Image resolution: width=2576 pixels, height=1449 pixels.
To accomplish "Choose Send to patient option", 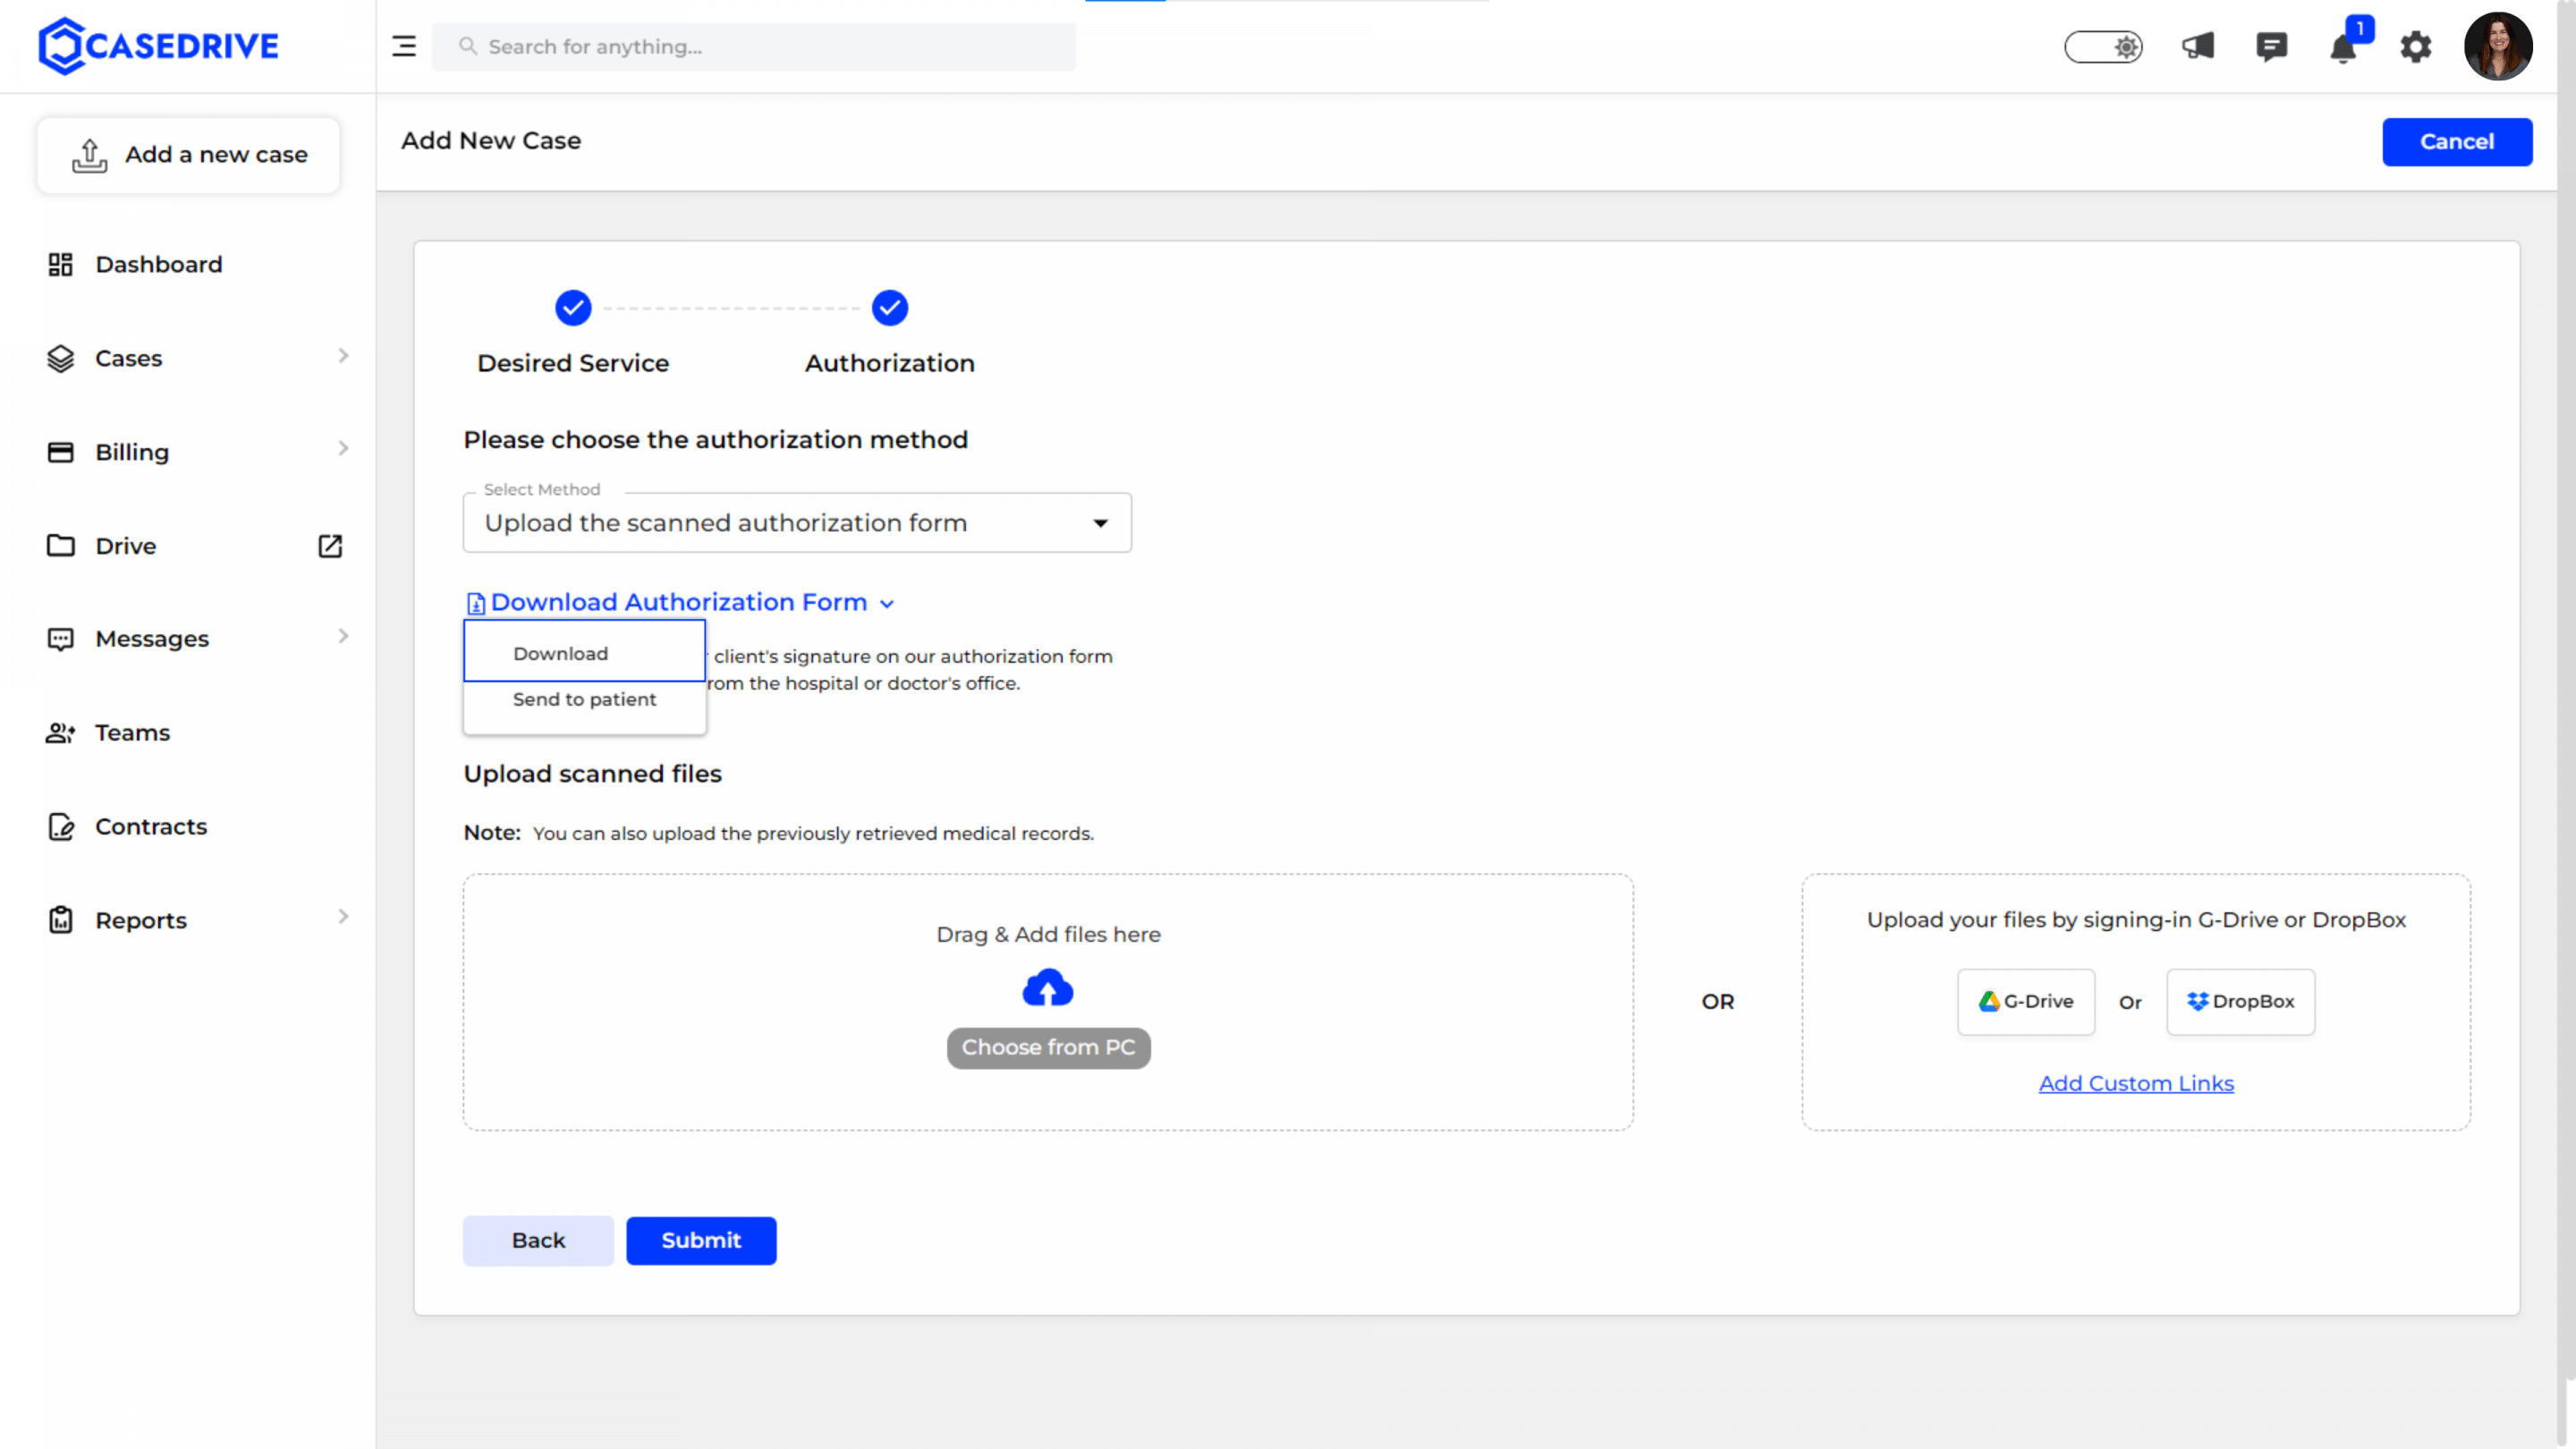I will [584, 700].
